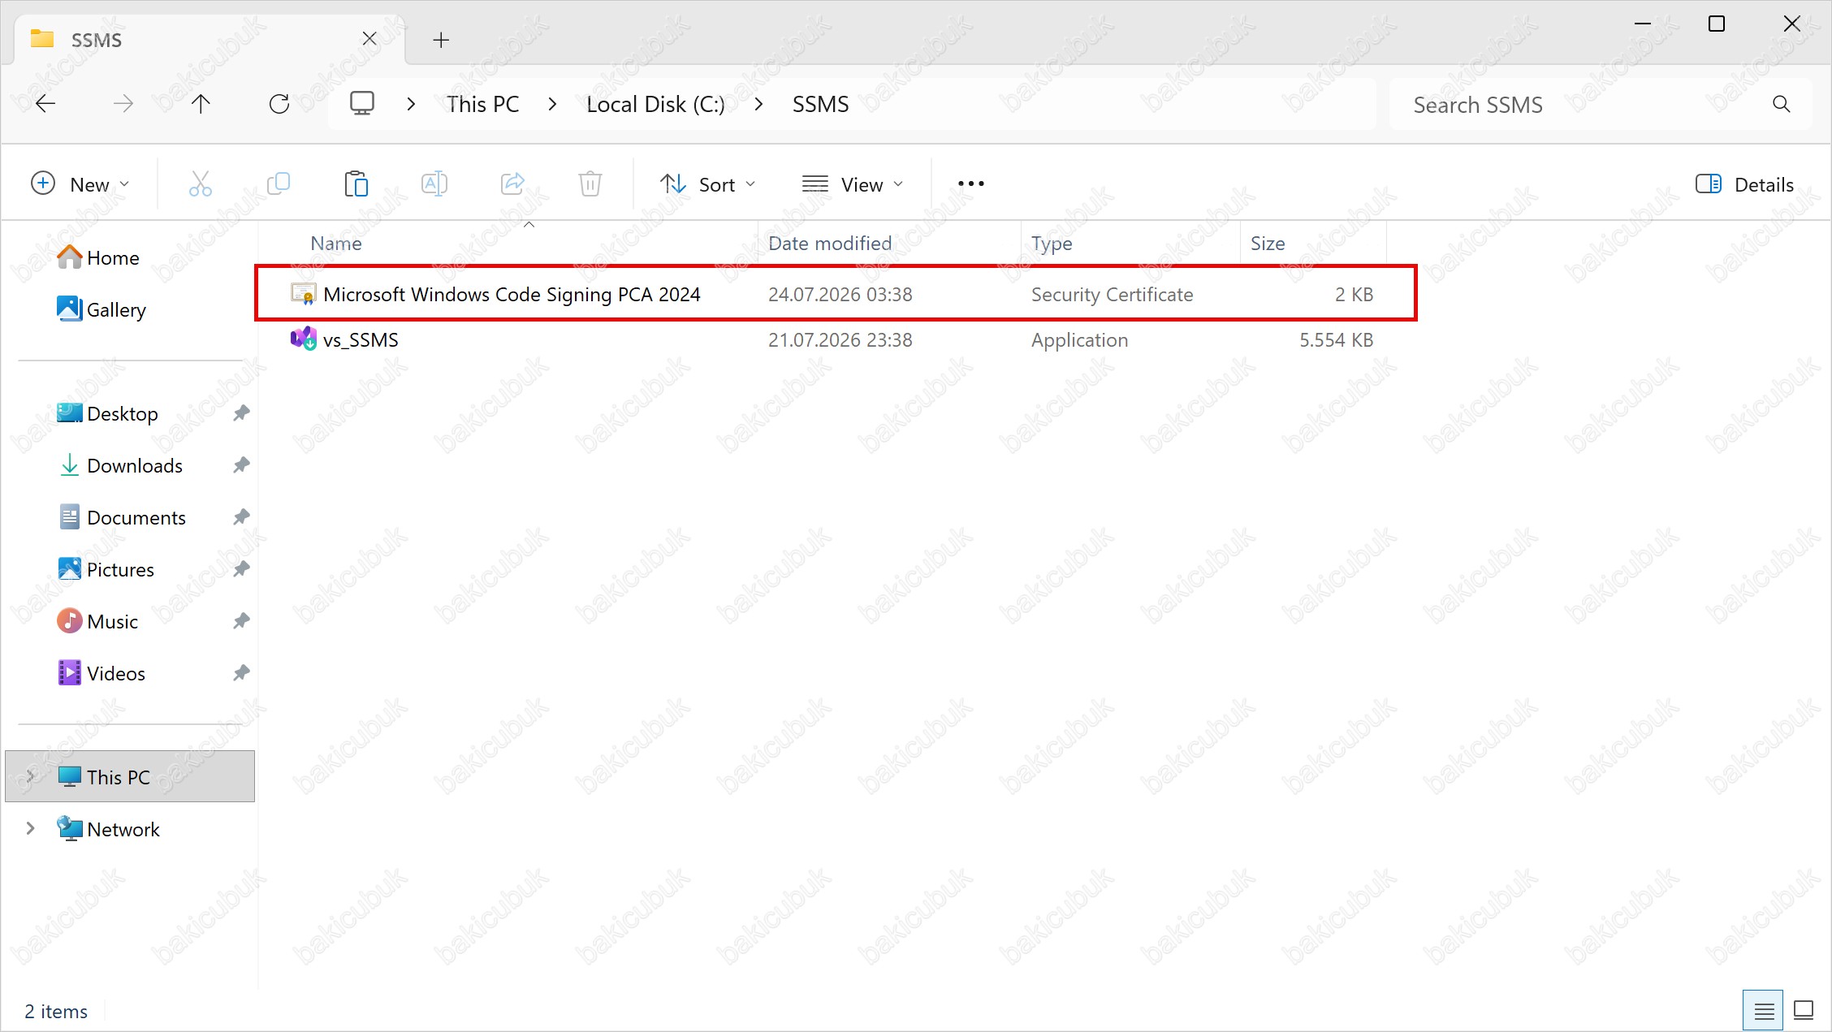
Task: Expand chevron after This PC breadcrumb
Action: point(552,104)
